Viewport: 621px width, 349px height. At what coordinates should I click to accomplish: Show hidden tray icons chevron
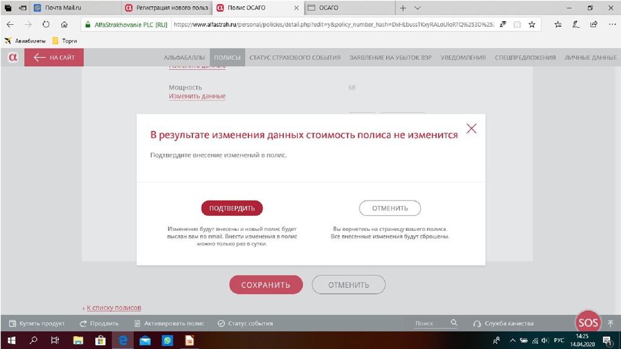pos(512,341)
